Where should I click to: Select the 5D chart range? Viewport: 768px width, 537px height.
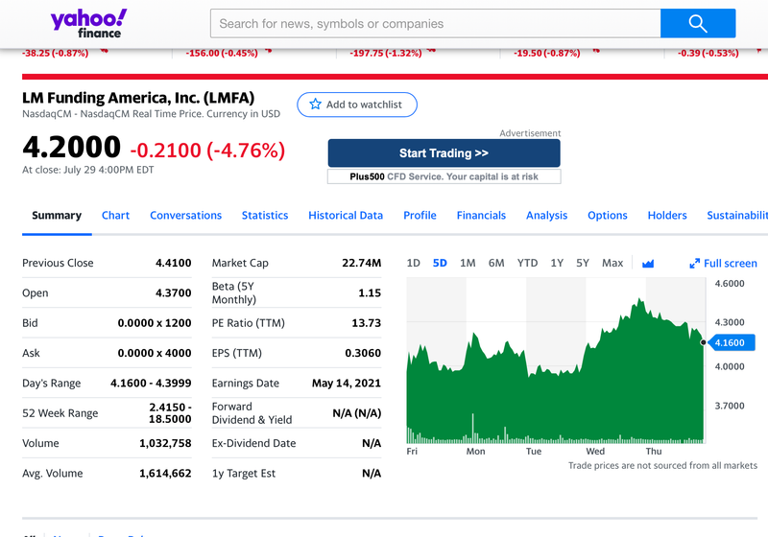(440, 263)
